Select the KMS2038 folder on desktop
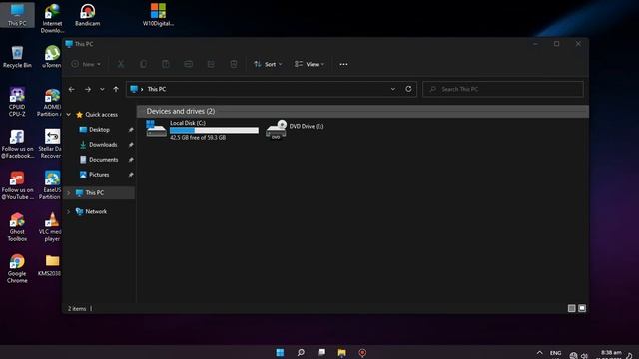Viewport: 639px width, 359px height. [51, 265]
